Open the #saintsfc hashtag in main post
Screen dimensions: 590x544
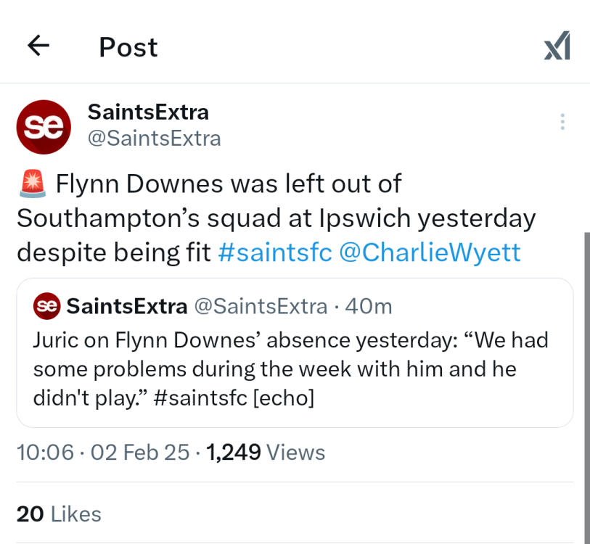click(x=275, y=252)
